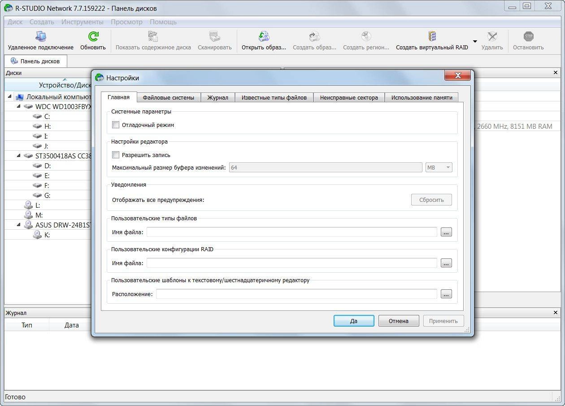Click ST3500418AS hard disk icon

pos(28,156)
